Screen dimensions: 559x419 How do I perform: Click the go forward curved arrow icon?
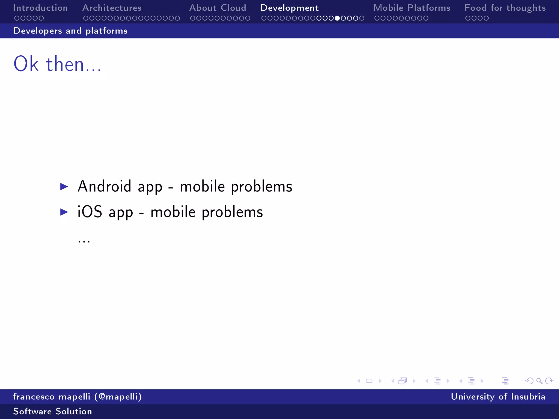(x=549, y=381)
